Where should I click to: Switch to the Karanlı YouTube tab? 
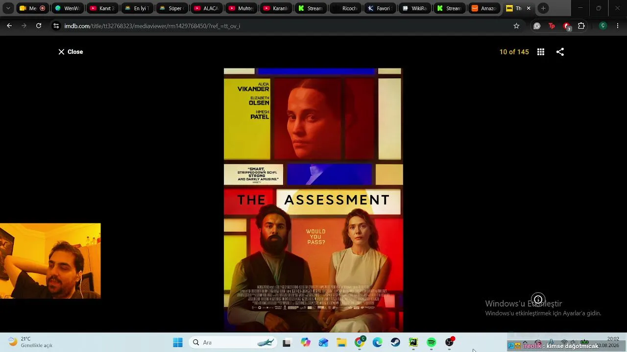(x=276, y=8)
